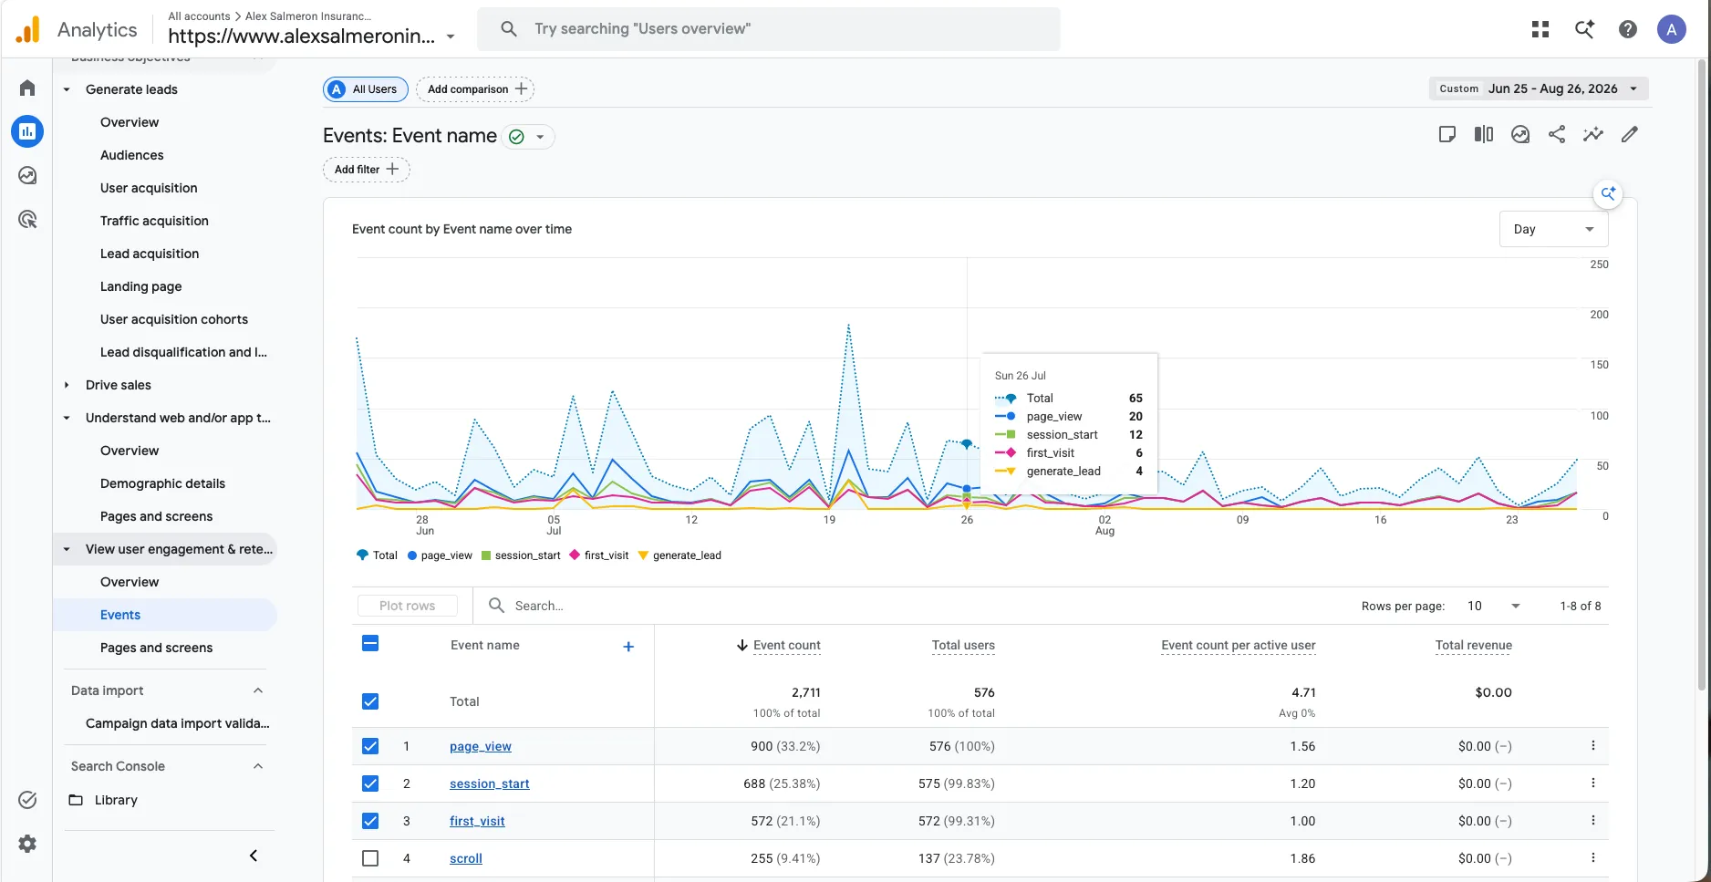1711x882 pixels.
Task: Open the help question mark icon
Action: [x=1628, y=29]
